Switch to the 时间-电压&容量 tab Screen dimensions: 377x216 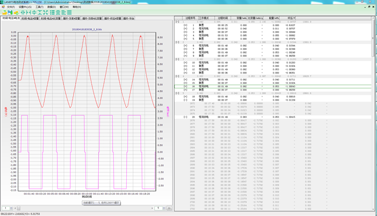(30, 18)
